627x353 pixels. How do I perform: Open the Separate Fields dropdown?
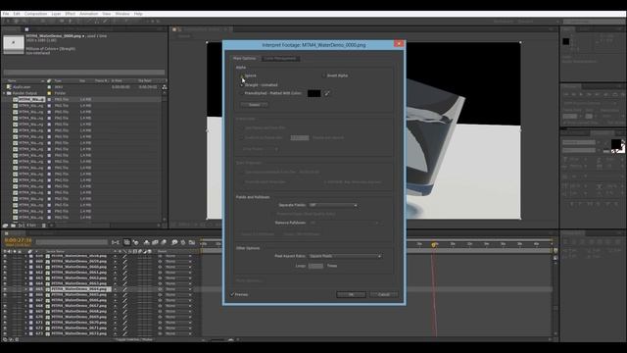tap(333, 205)
